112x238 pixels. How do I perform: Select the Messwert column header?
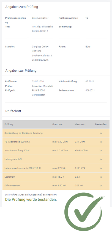coord(80,124)
